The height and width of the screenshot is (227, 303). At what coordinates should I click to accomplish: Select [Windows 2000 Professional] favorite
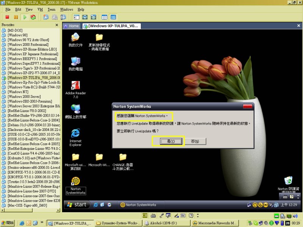(28, 45)
